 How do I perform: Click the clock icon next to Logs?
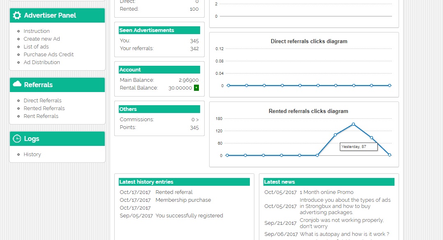(x=17, y=138)
